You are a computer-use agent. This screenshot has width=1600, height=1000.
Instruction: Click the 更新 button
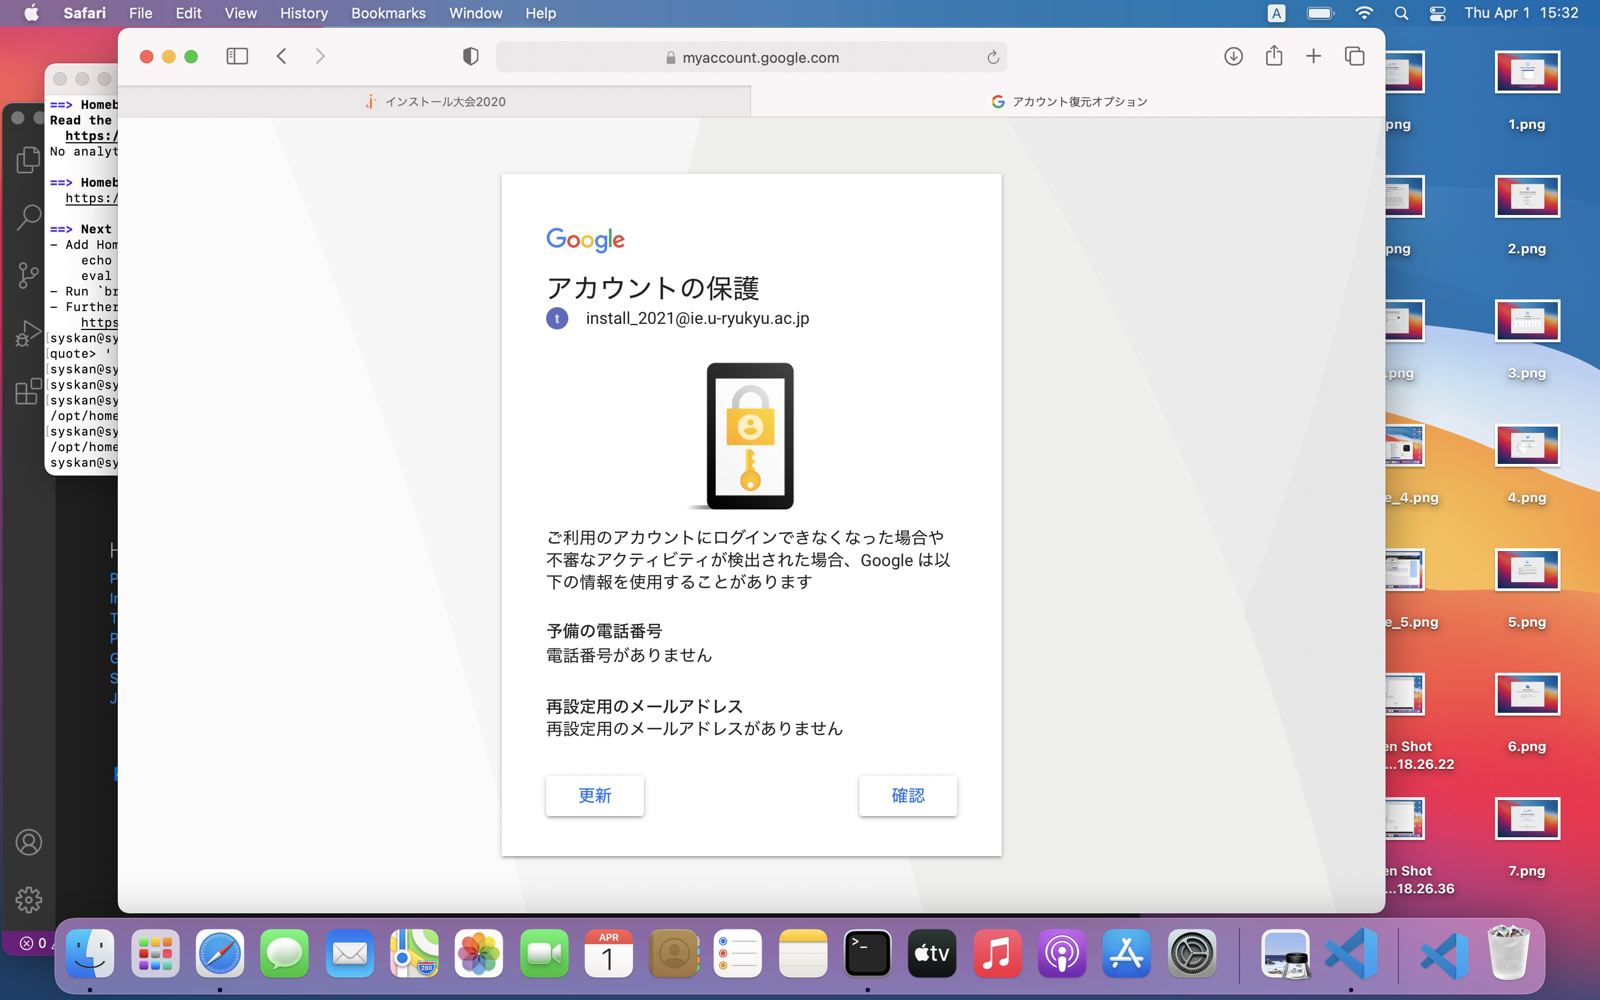click(x=594, y=796)
